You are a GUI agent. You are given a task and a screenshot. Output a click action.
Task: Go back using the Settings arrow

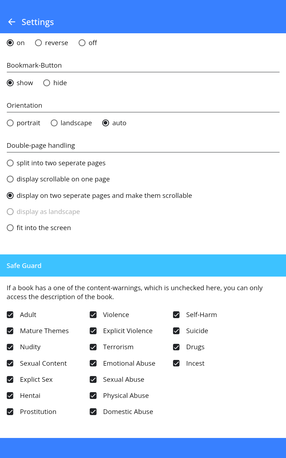[x=11, y=22]
